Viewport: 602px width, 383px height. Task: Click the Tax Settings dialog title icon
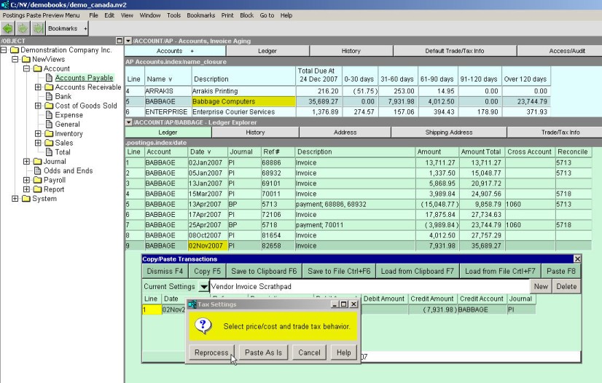pos(192,304)
